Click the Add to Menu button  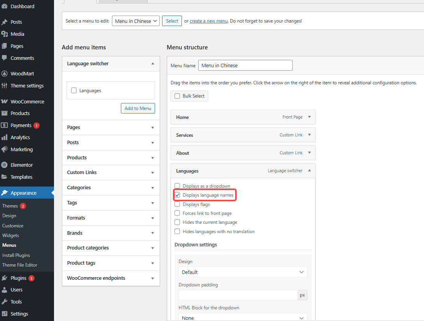[138, 108]
